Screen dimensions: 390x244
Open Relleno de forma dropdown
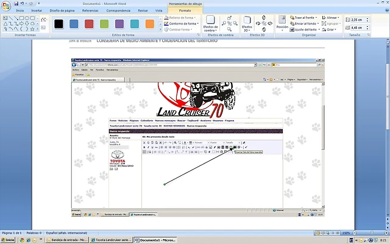180,18
